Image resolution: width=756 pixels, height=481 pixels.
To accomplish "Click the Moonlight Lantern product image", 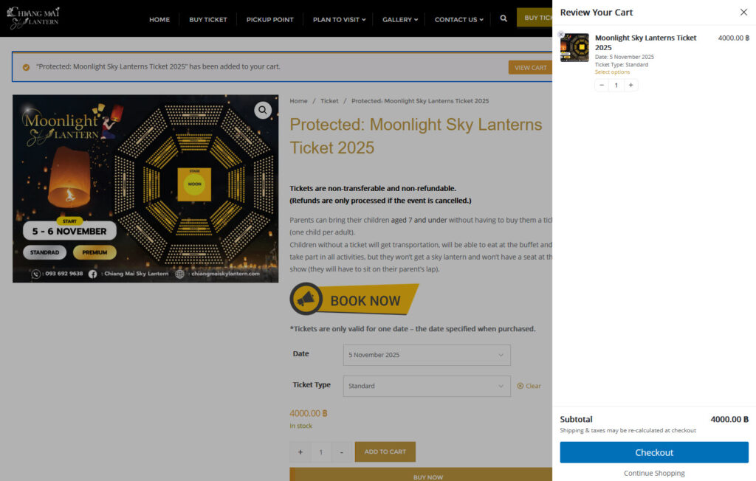I will click(145, 188).
